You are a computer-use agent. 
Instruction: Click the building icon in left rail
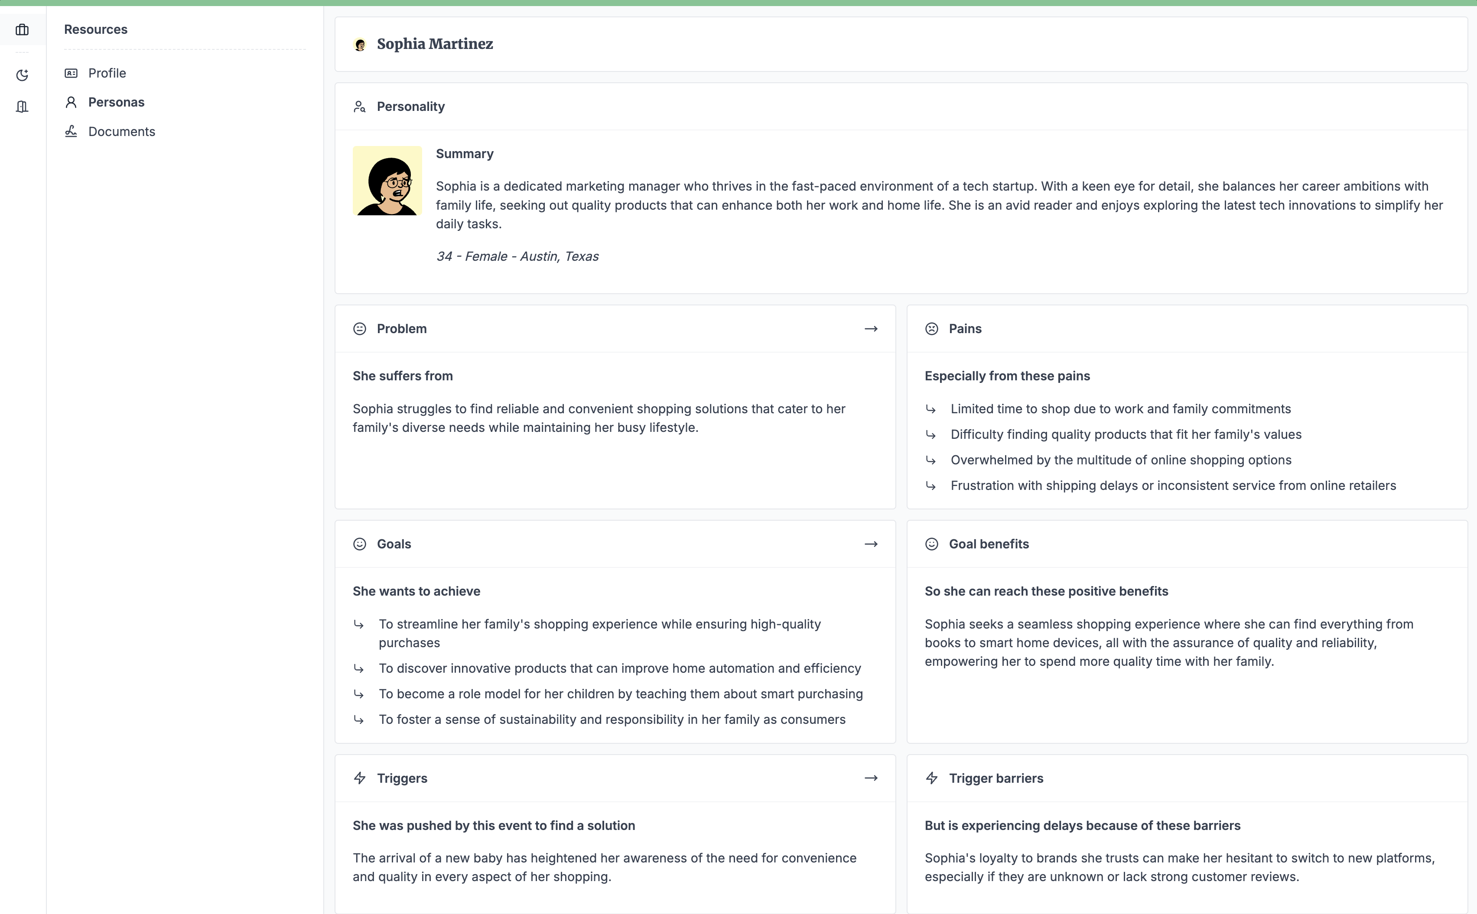23,107
